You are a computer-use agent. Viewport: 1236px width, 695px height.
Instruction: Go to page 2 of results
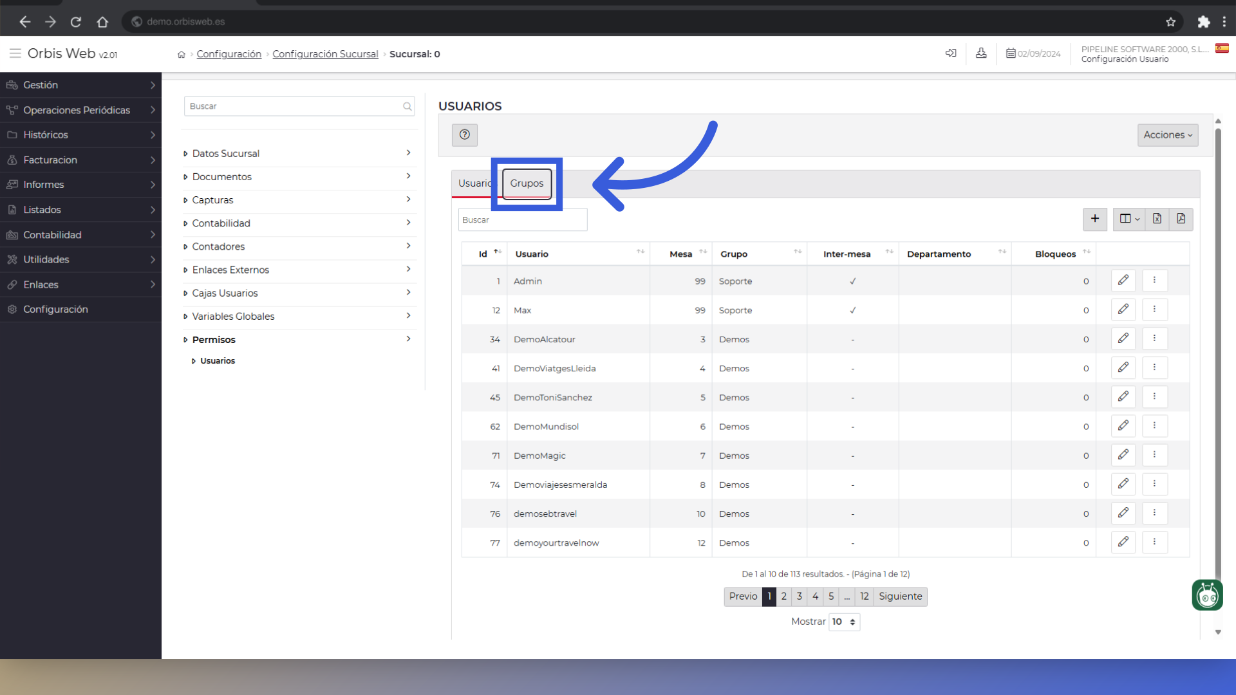point(783,597)
